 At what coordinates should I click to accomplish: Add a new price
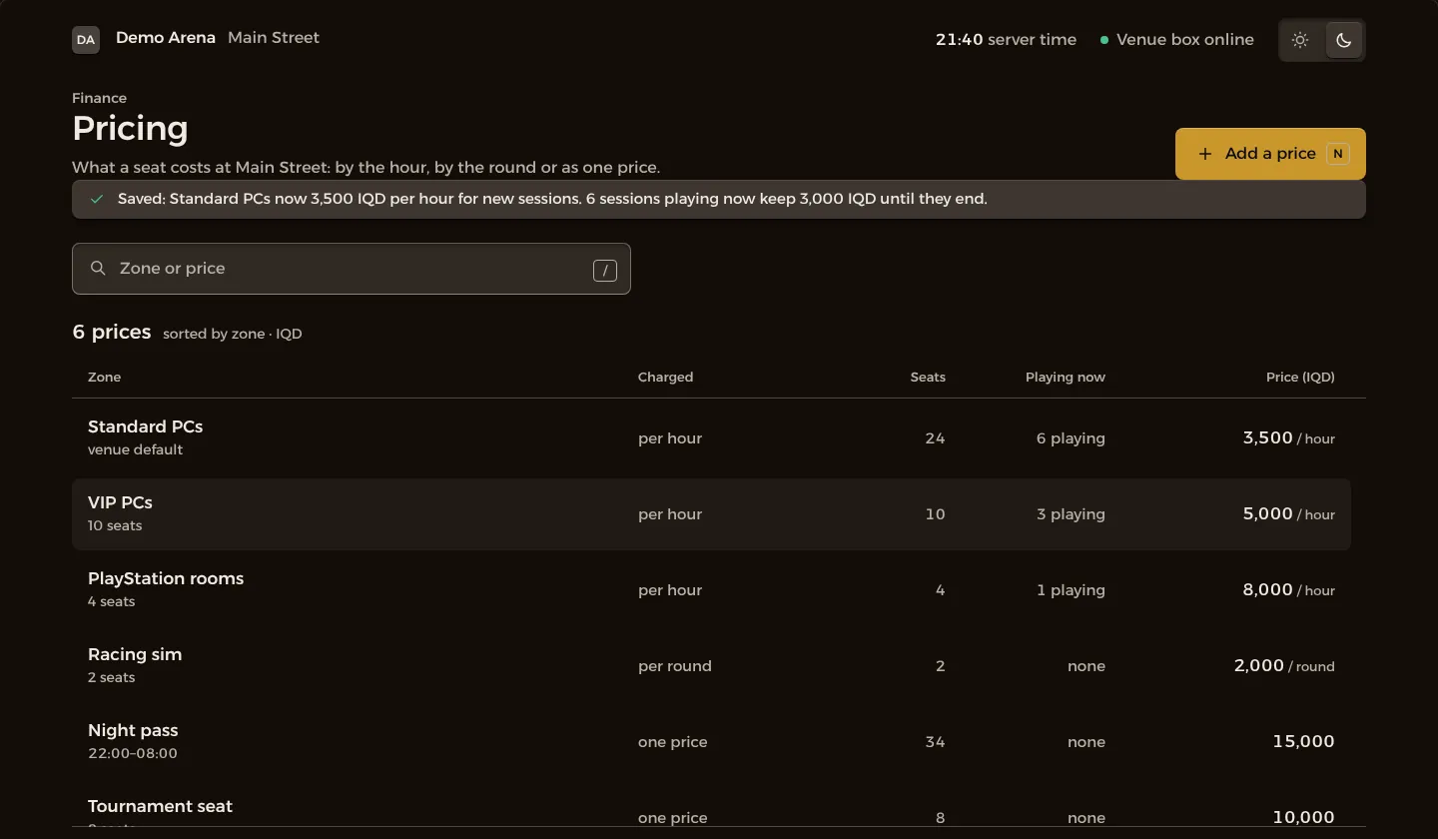point(1270,154)
